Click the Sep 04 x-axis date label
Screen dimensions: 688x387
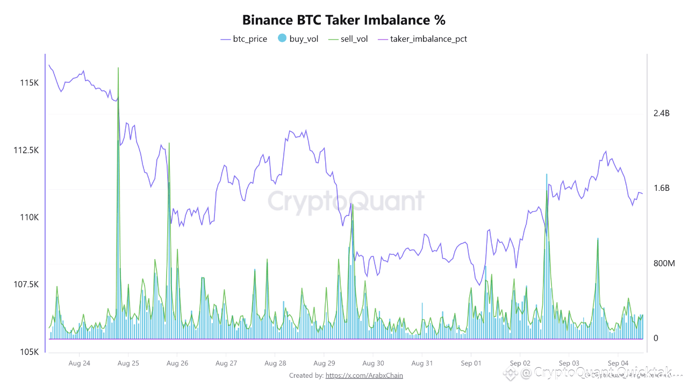[x=618, y=363]
